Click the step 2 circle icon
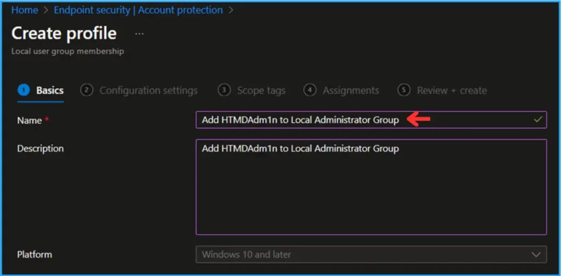This screenshot has width=561, height=276. tap(87, 90)
